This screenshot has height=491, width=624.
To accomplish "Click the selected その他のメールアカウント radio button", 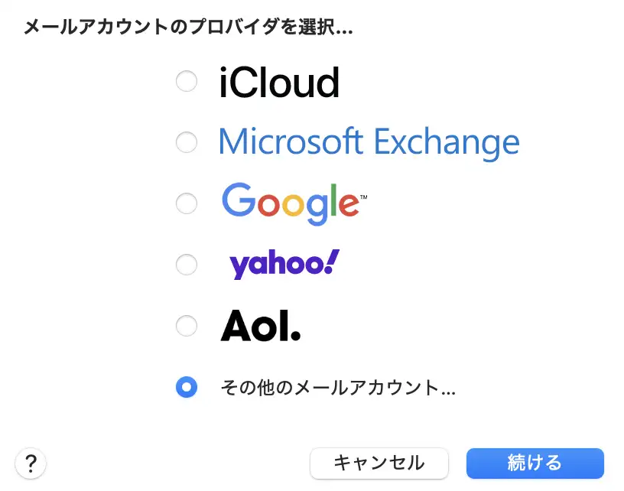I will tap(187, 387).
